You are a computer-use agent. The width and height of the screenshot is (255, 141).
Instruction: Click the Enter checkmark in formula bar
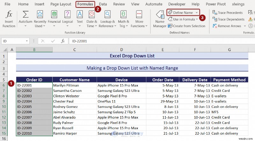[53, 41]
